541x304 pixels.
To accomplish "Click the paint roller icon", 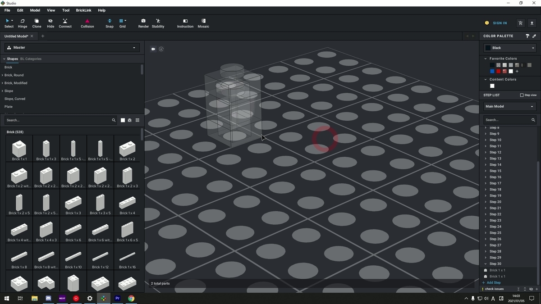I will coord(527,36).
